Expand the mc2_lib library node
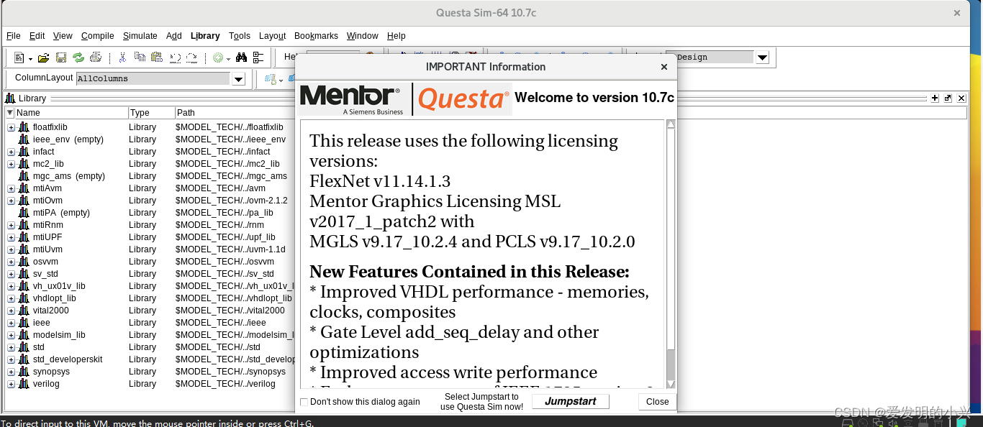 point(11,164)
